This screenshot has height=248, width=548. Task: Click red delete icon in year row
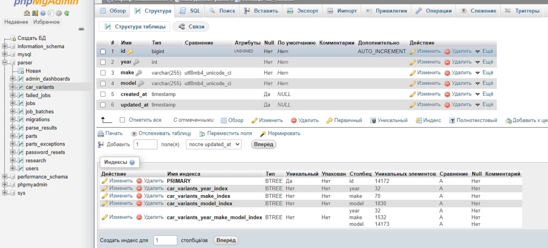pos(447,62)
